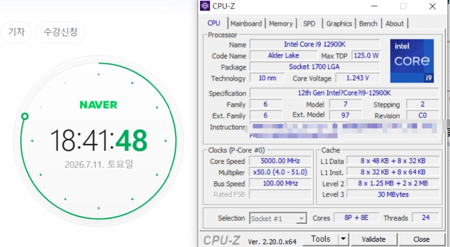Click the empty Rated FSB field
Screen dimensions: 450x247
pos(280,194)
